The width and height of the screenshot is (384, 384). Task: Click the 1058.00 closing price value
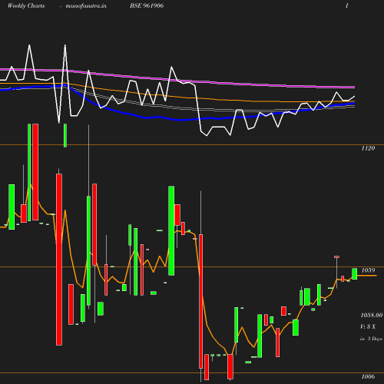point(372,315)
